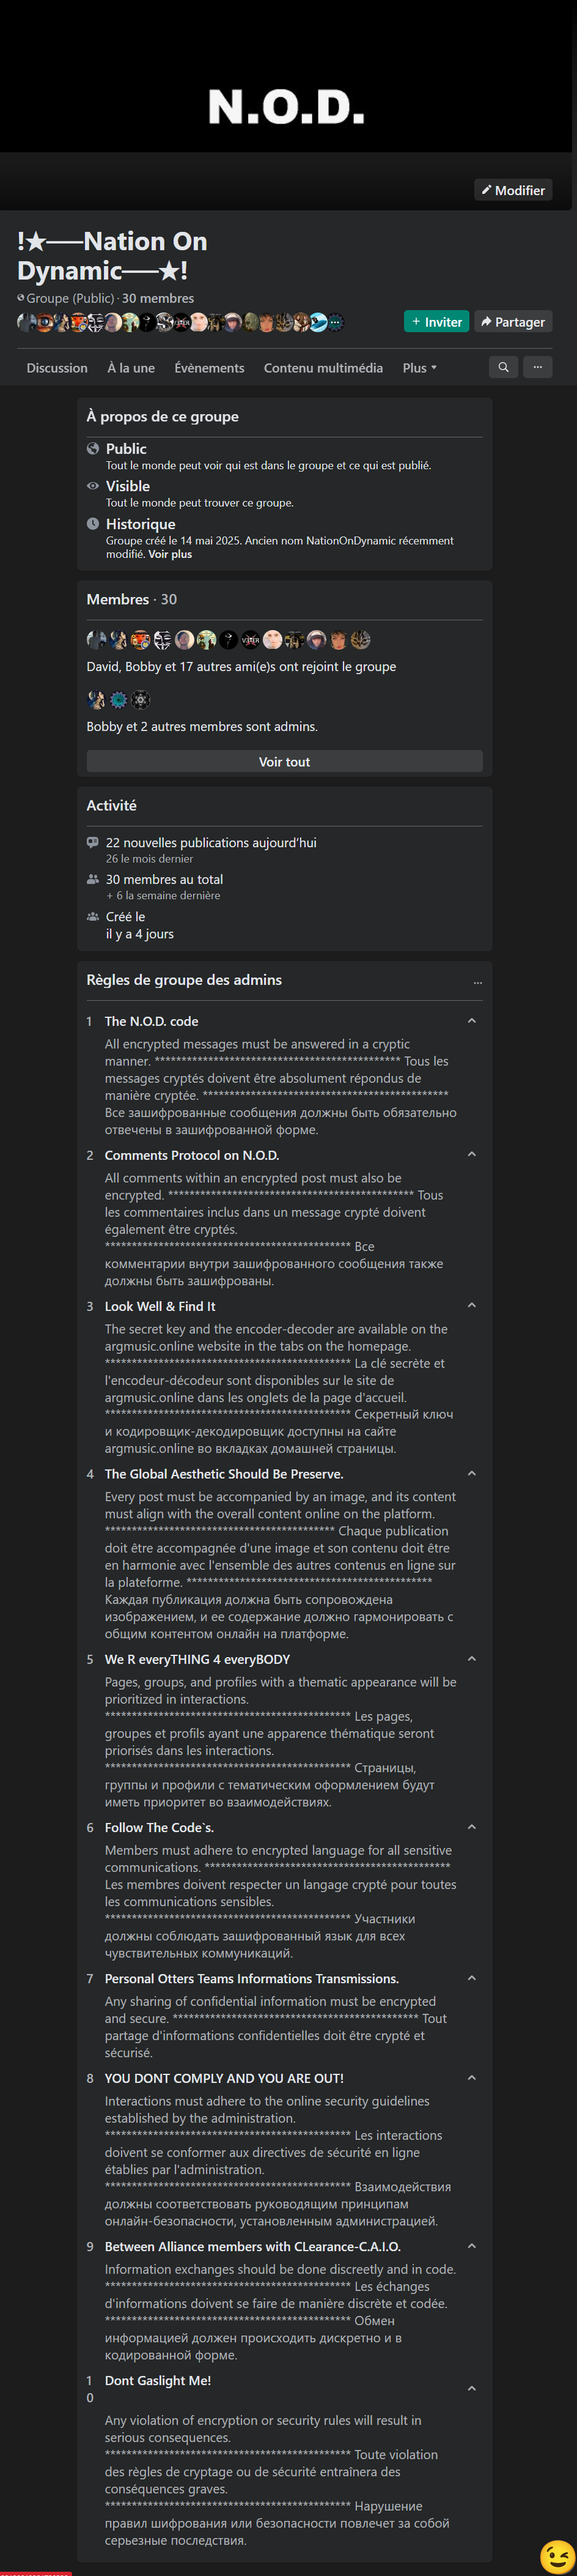Viewport: 577px width, 2576px height.
Task: Click the Voir plus link in Historique
Action: [x=170, y=554]
